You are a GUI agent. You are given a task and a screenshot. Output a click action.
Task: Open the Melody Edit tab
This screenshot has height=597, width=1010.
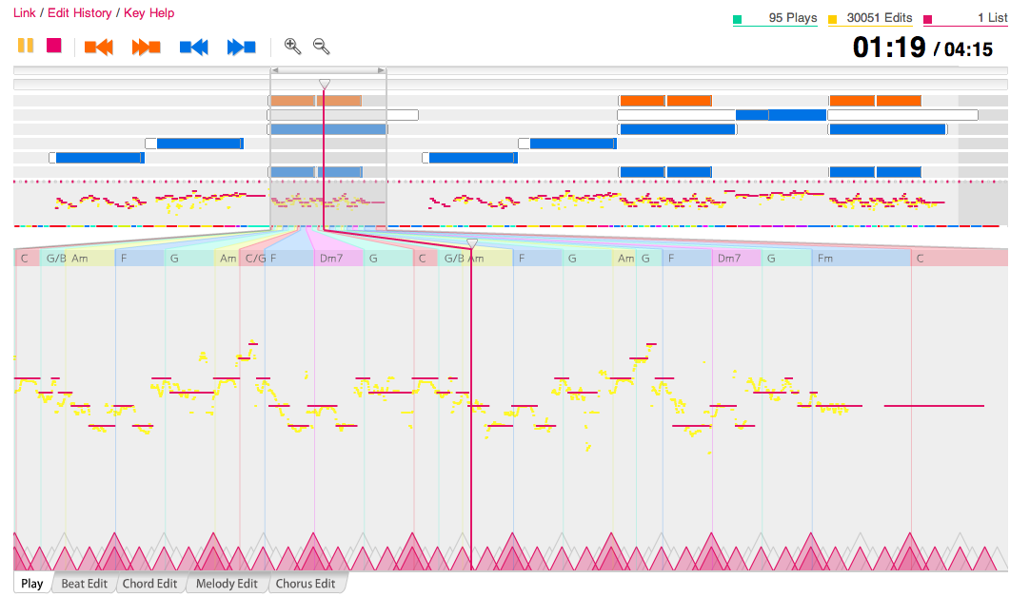pyautogui.click(x=227, y=584)
